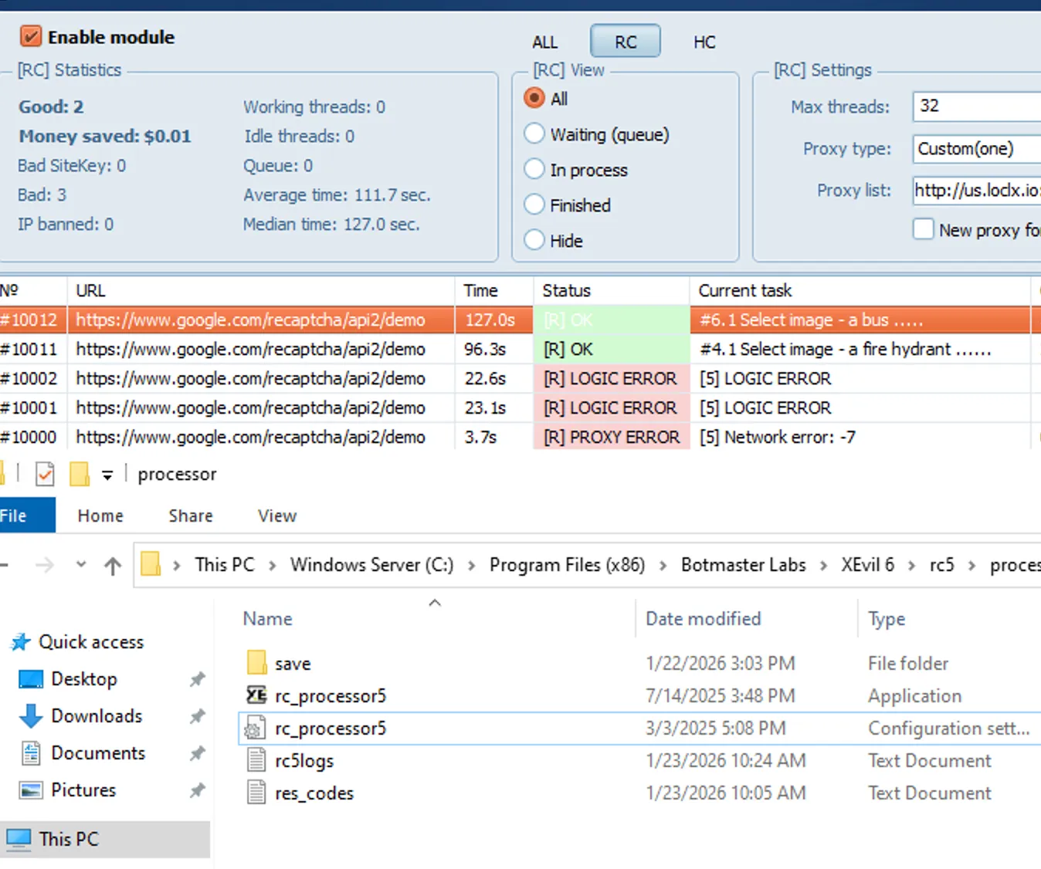Select the Finished view filter

tap(534, 205)
